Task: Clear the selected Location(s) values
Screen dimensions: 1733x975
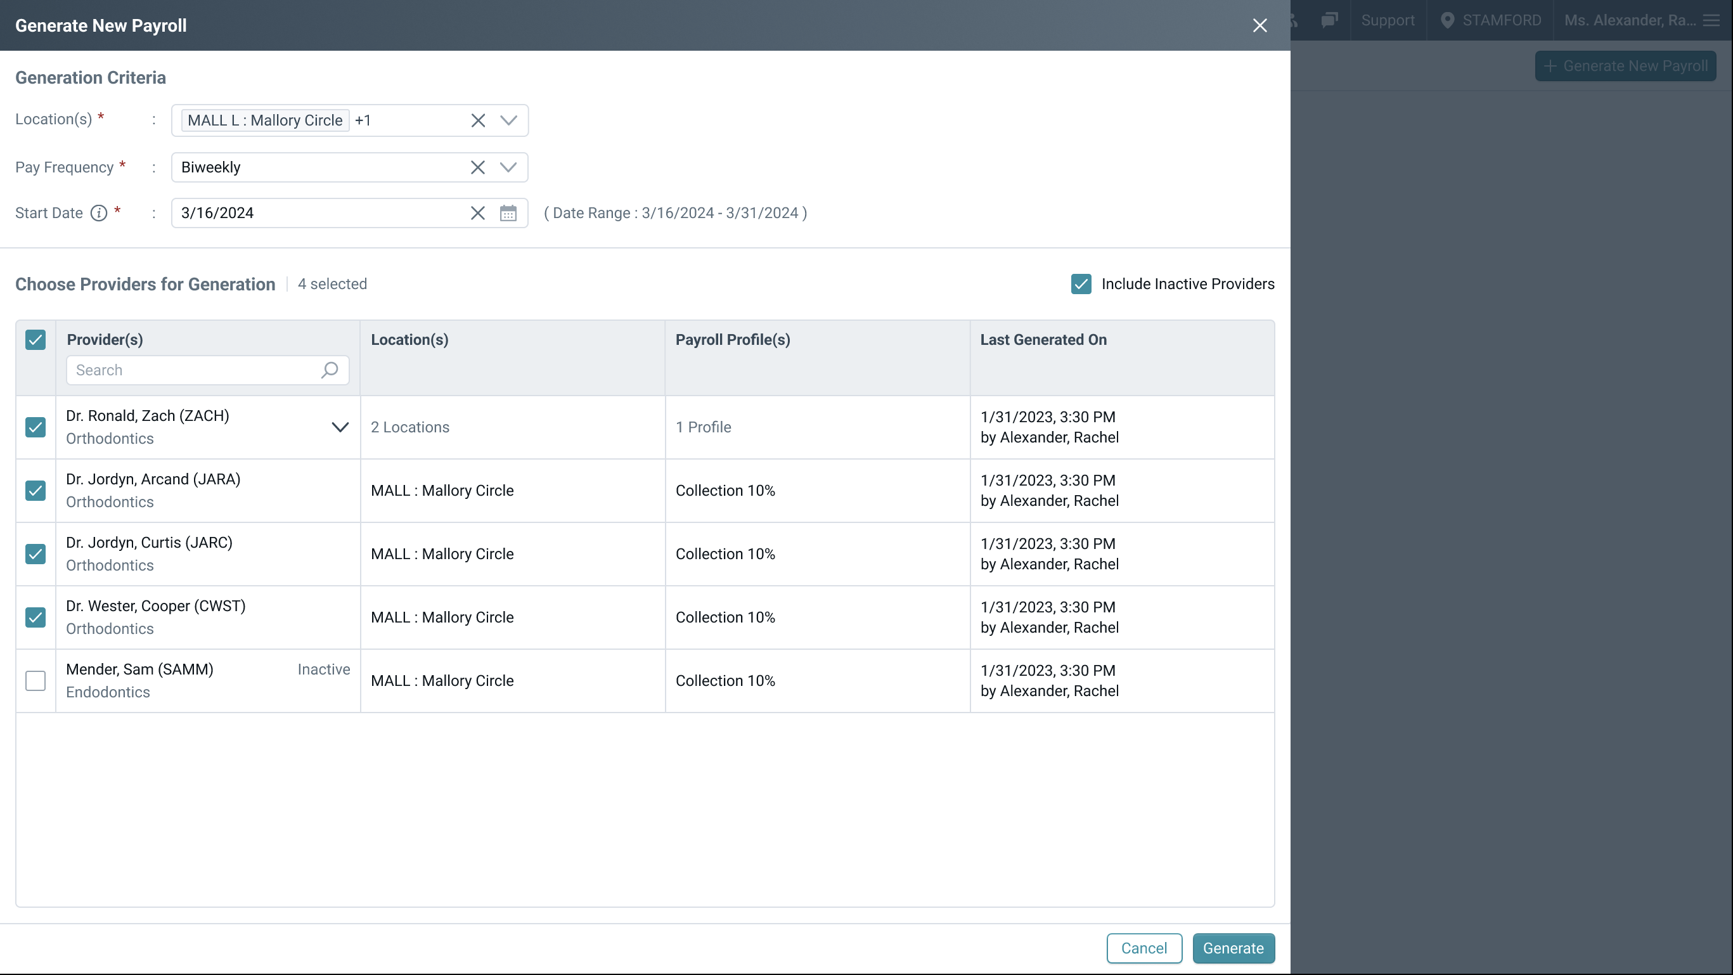Action: coord(478,120)
